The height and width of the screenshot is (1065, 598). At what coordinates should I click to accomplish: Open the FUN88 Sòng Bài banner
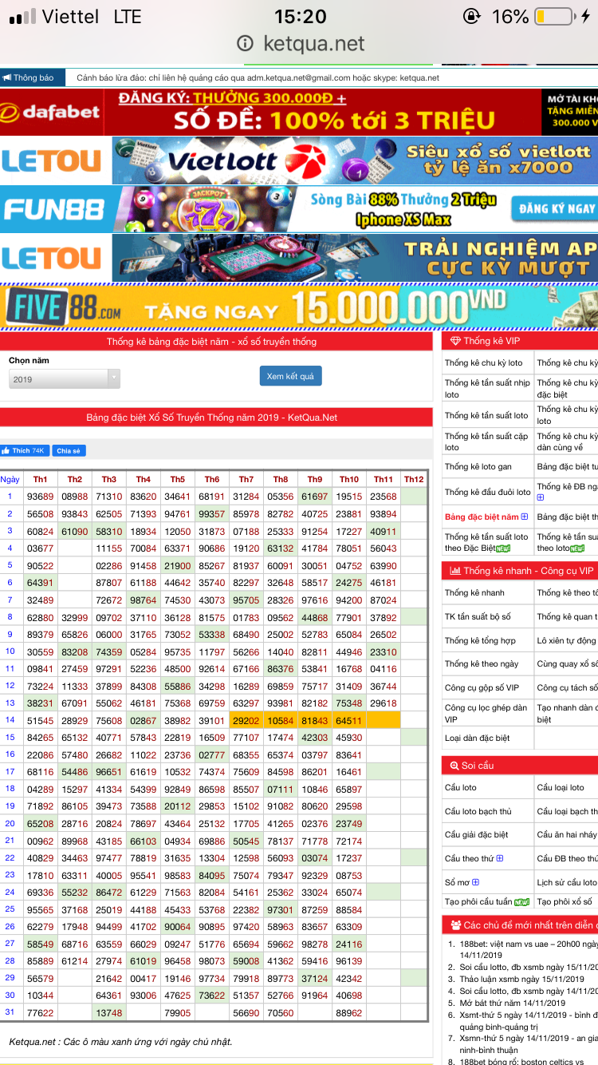tap(299, 209)
